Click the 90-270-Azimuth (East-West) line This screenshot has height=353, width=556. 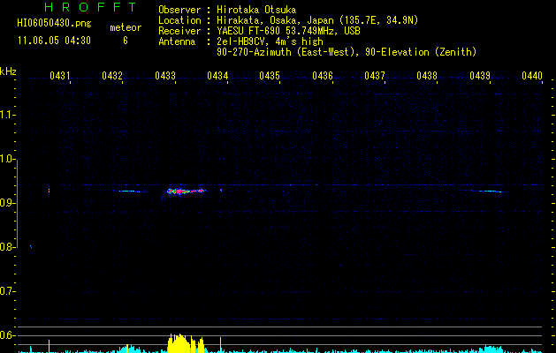(x=347, y=52)
